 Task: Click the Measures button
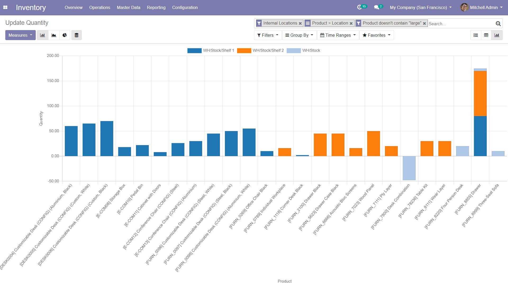20,35
